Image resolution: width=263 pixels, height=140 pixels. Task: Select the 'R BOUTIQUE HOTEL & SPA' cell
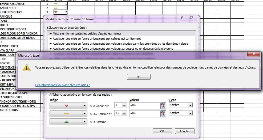(x=20, y=106)
